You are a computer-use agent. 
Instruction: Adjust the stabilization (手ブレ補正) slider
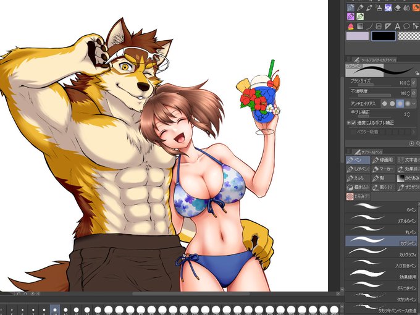pos(374,116)
